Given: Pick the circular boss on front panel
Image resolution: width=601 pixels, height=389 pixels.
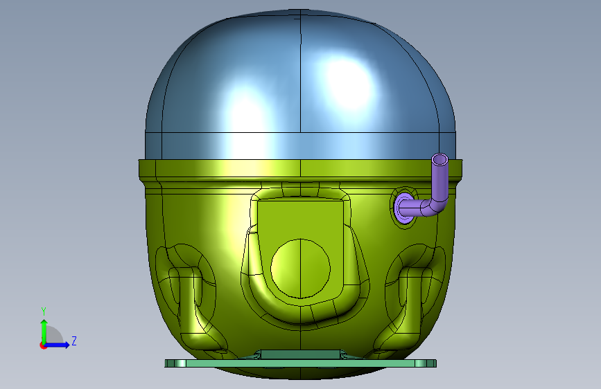Looking at the screenshot, I should coord(301,269).
